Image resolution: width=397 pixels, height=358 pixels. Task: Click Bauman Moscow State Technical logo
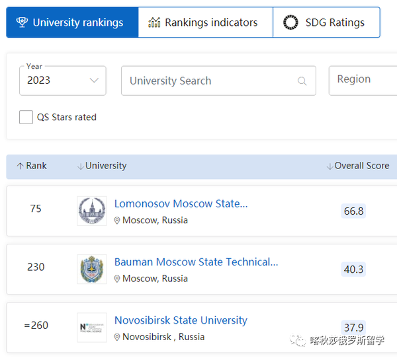[x=91, y=269]
